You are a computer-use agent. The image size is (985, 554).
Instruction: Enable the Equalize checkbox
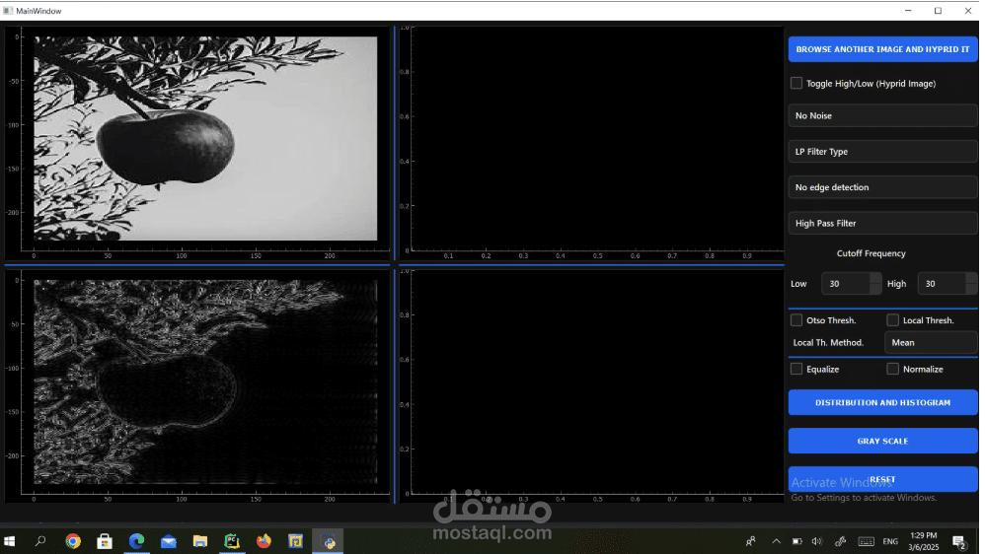coord(796,369)
